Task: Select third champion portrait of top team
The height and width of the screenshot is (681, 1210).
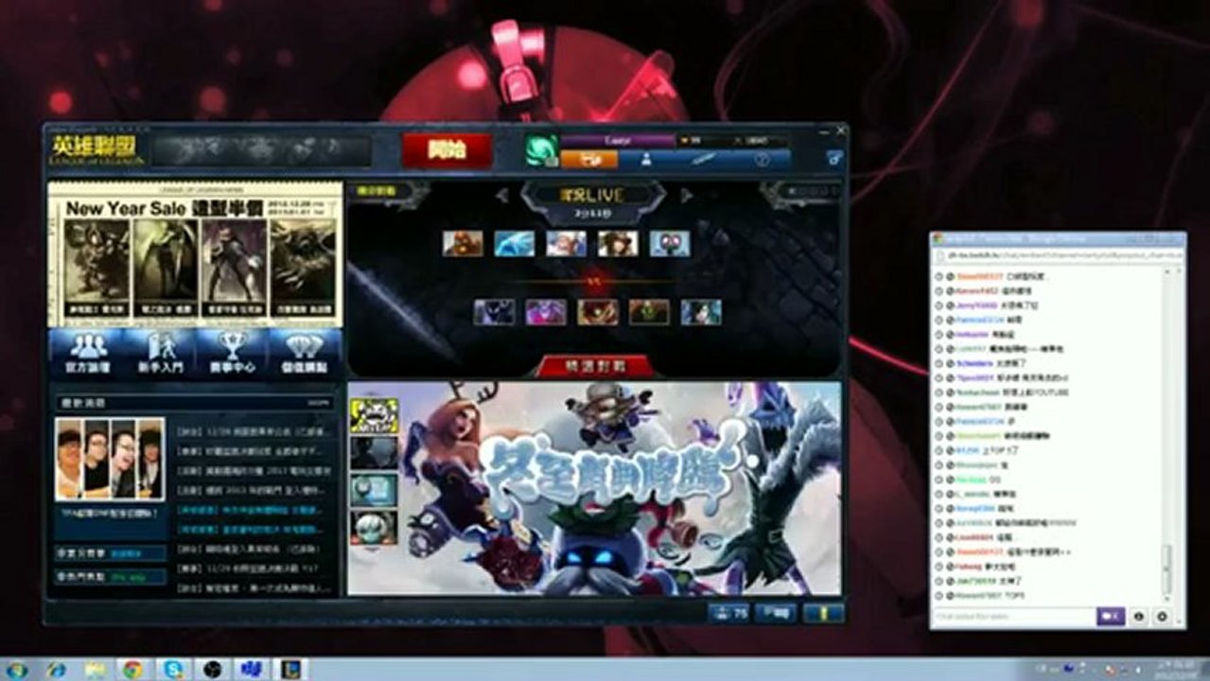Action: 566,243
